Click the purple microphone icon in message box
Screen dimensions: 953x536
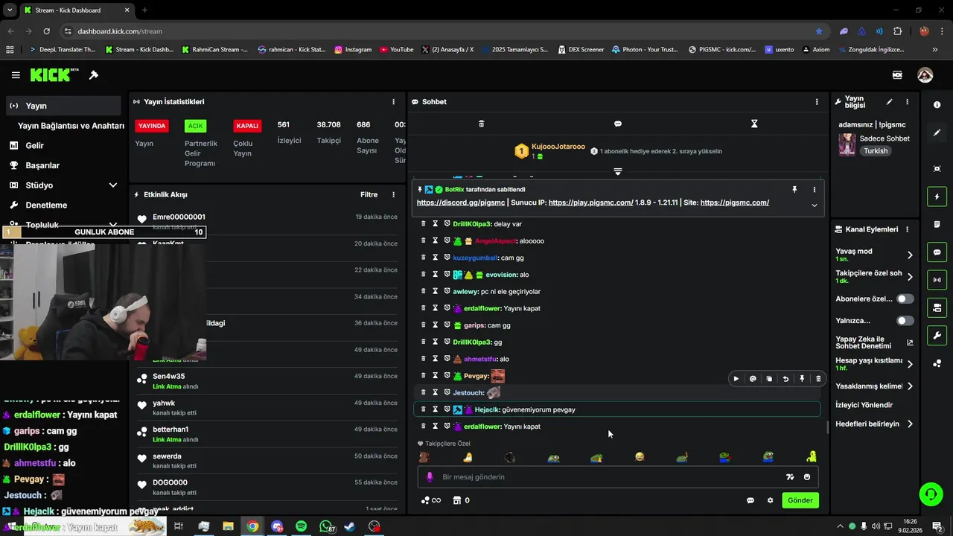[x=430, y=477]
